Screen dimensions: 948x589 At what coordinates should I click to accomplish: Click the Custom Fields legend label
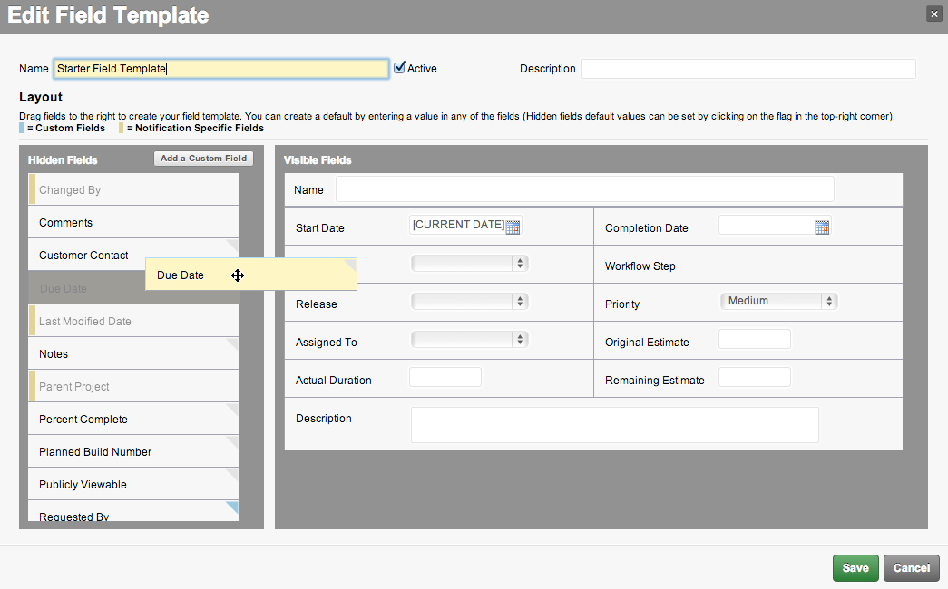(x=66, y=128)
